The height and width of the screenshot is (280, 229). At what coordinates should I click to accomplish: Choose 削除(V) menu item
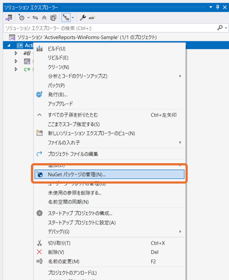(x=110, y=252)
